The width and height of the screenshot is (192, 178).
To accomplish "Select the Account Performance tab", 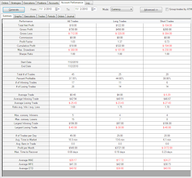I will click(x=72, y=2).
